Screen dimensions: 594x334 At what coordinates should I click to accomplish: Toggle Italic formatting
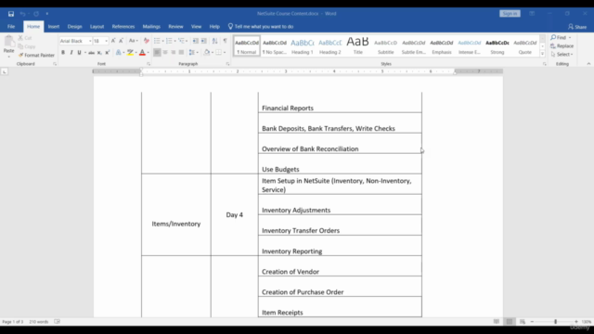point(71,53)
